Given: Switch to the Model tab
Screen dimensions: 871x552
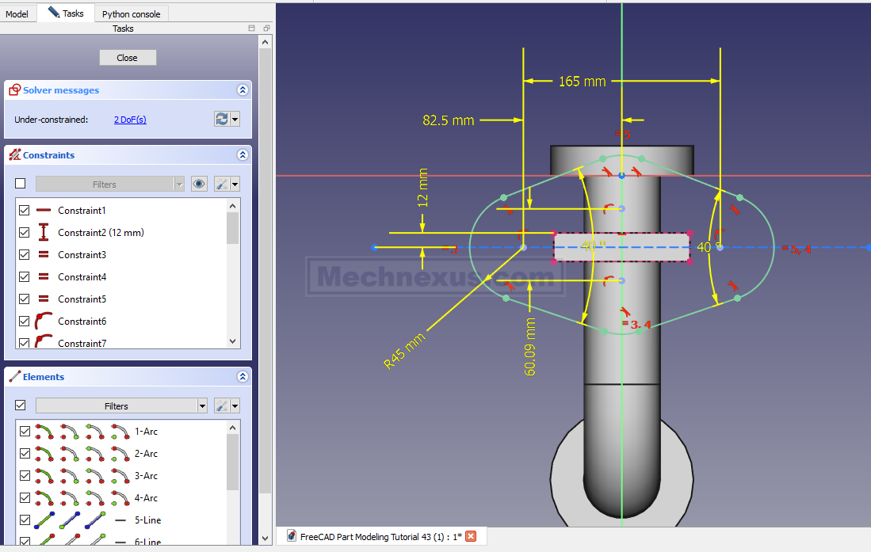Looking at the screenshot, I should (17, 13).
